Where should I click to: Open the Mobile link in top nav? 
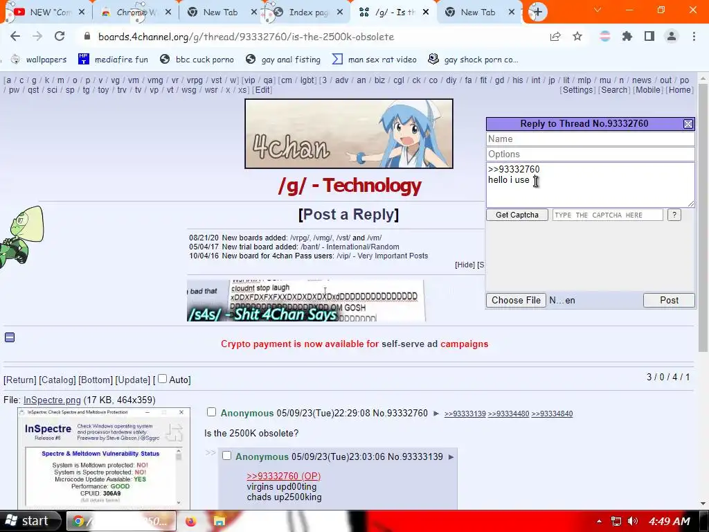click(x=648, y=90)
